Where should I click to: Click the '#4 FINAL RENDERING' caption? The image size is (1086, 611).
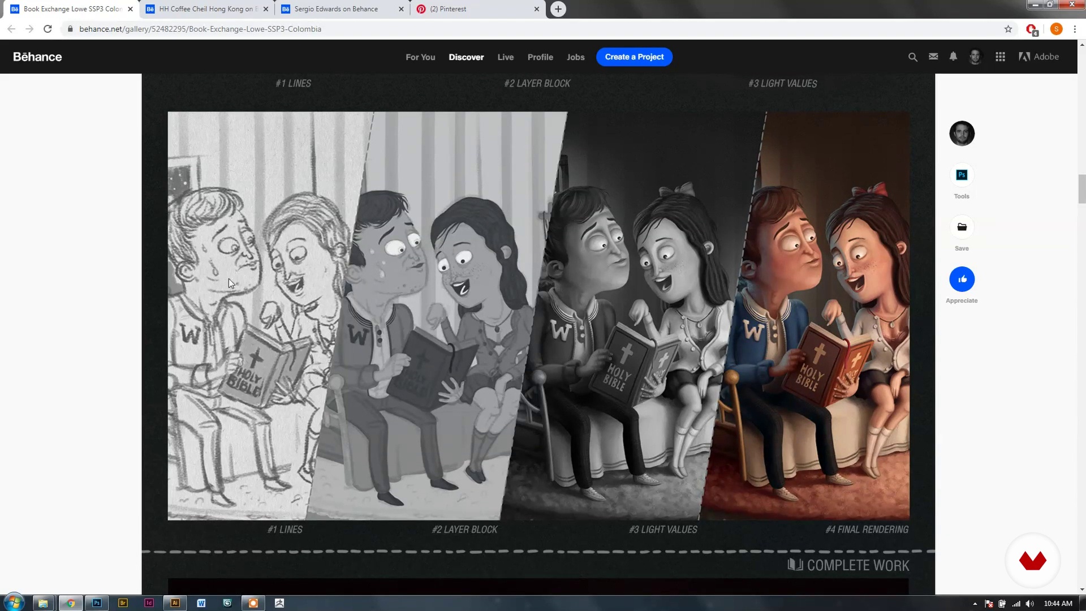(x=867, y=530)
